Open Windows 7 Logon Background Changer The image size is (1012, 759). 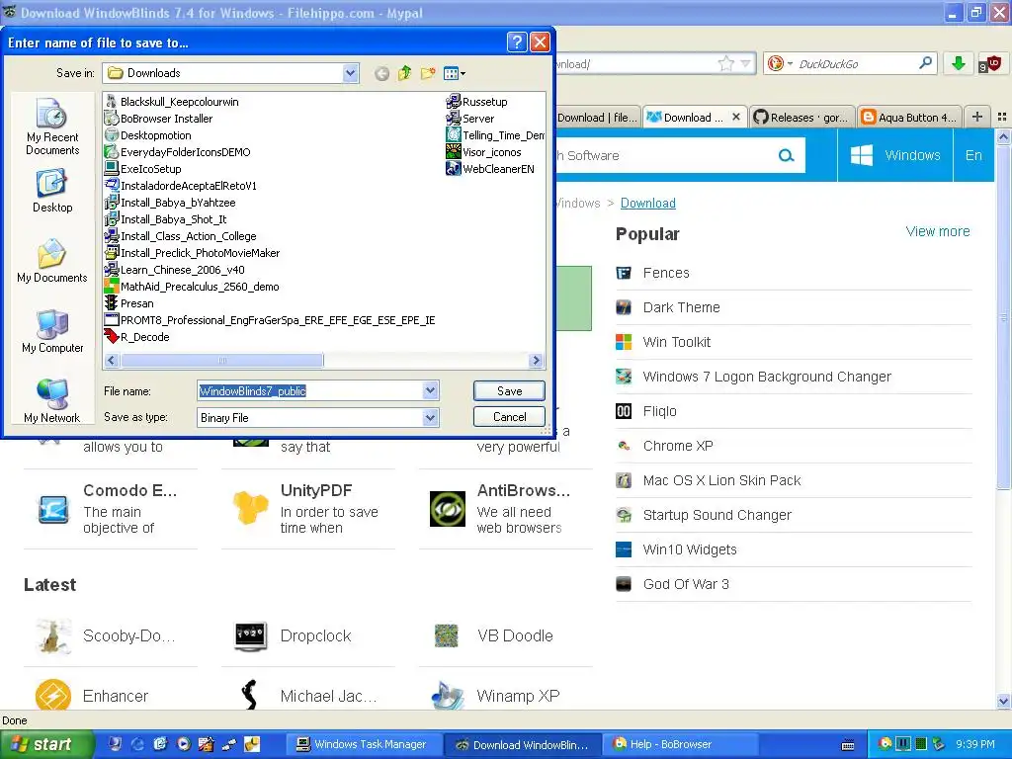767,377
